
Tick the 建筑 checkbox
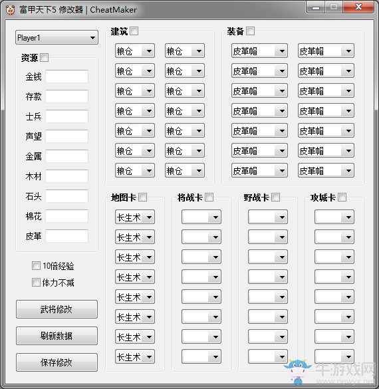click(134, 31)
